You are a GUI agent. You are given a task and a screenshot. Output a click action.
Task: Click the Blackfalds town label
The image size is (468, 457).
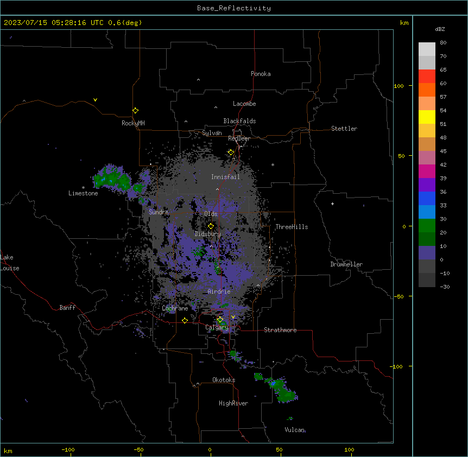[239, 121]
